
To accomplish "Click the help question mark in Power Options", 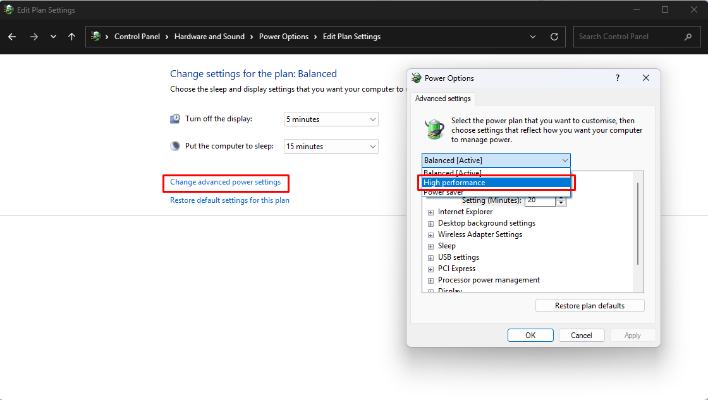I will tap(617, 78).
